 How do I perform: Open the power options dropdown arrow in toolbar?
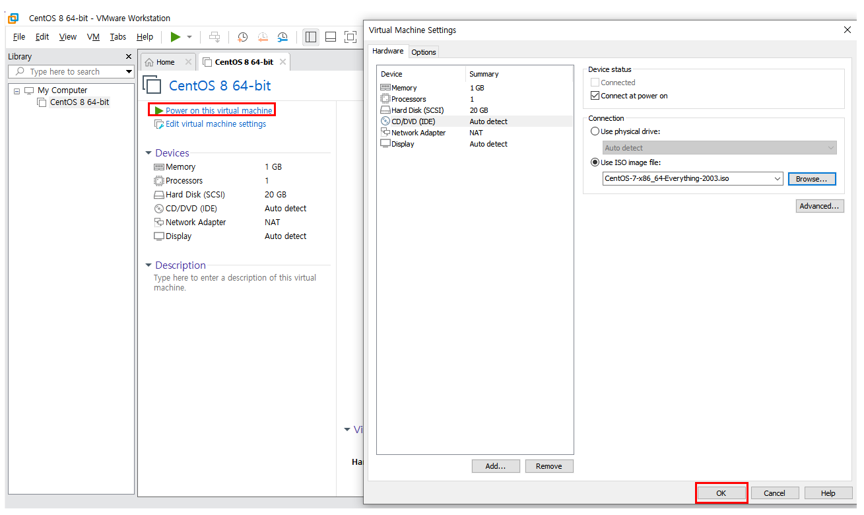point(189,37)
